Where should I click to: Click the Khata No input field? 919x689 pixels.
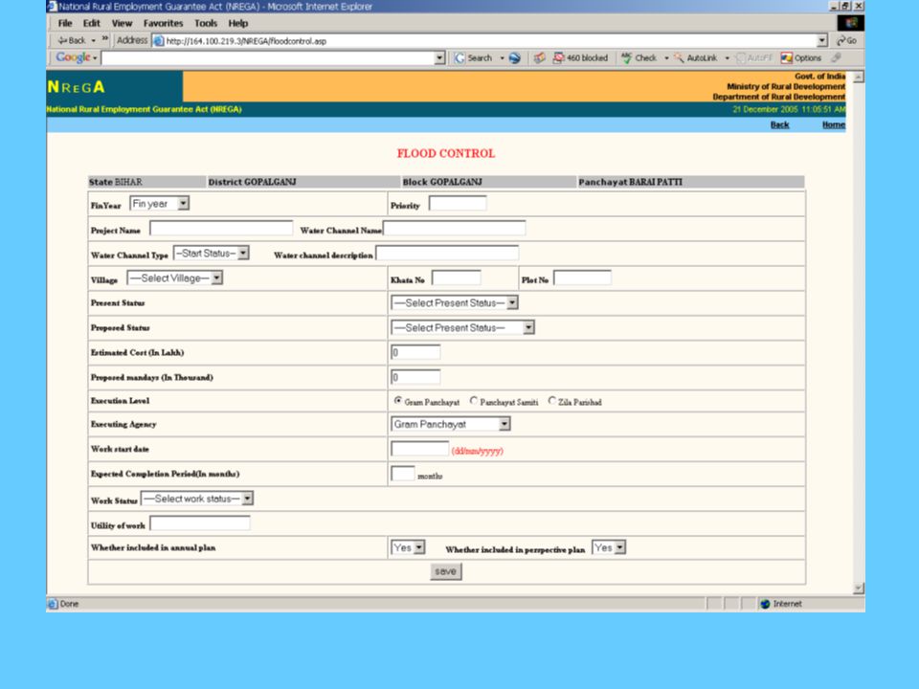tap(456, 278)
